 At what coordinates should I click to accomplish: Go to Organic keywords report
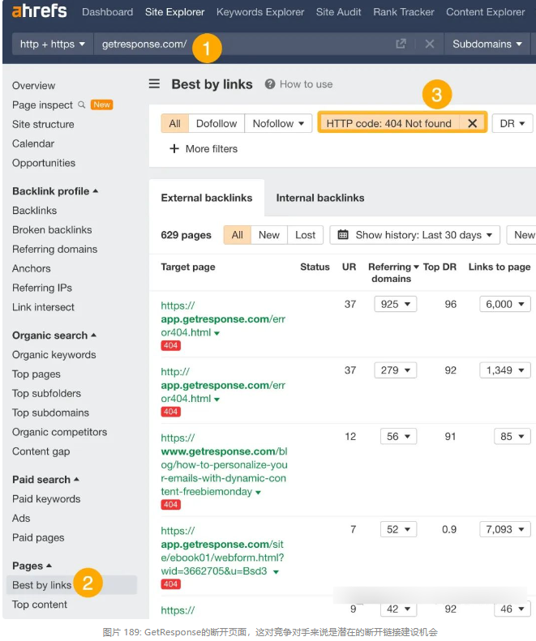54,354
